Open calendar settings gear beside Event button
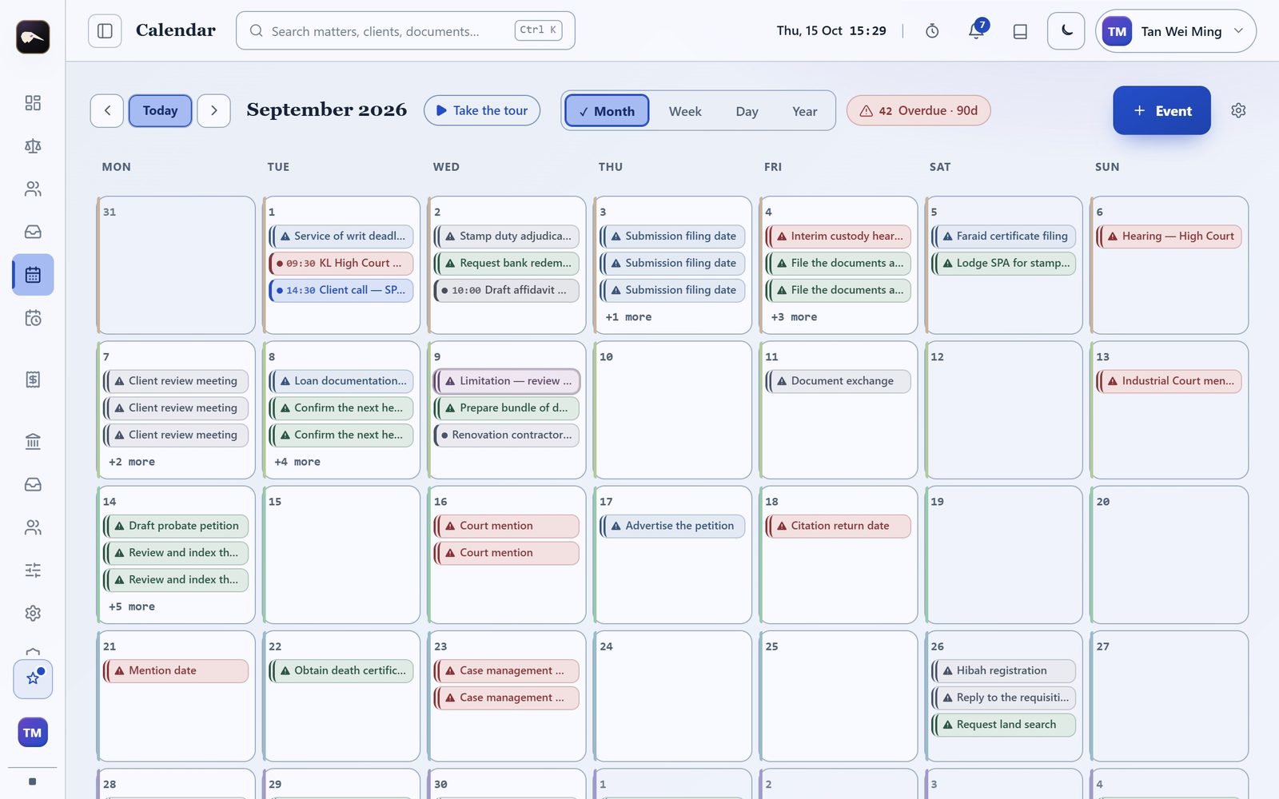The height and width of the screenshot is (799, 1279). [1238, 110]
